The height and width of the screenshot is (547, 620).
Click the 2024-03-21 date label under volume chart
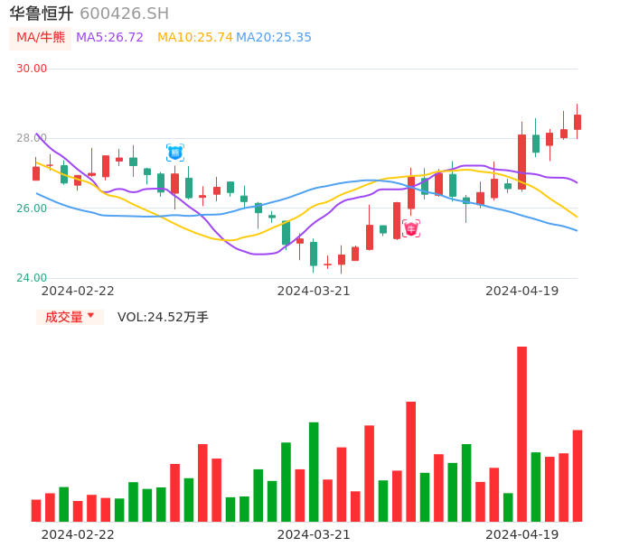pos(314,534)
